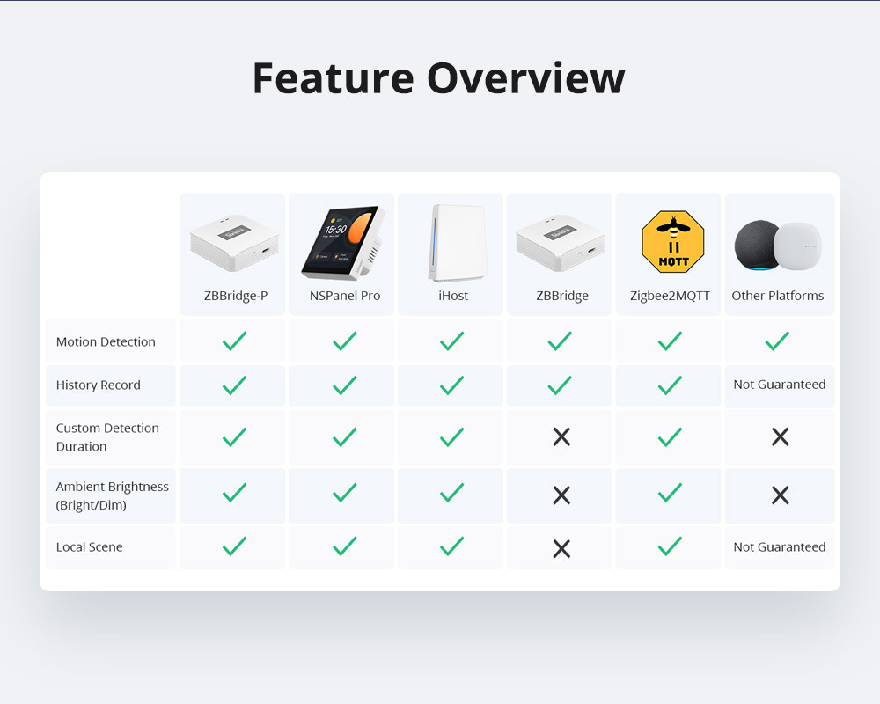
Task: Click ZBBridge Local Scene X mark
Action: click(561, 548)
